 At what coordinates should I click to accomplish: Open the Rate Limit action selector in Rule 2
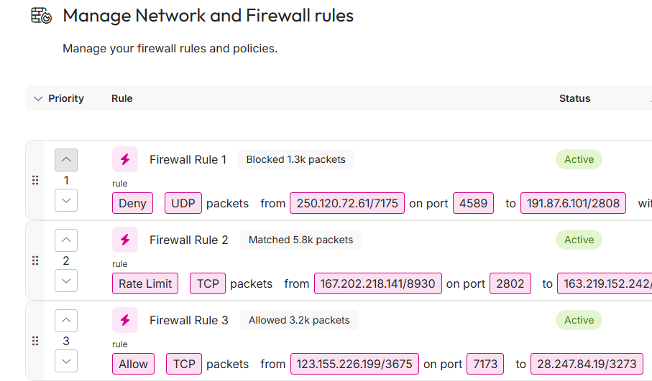click(x=146, y=283)
